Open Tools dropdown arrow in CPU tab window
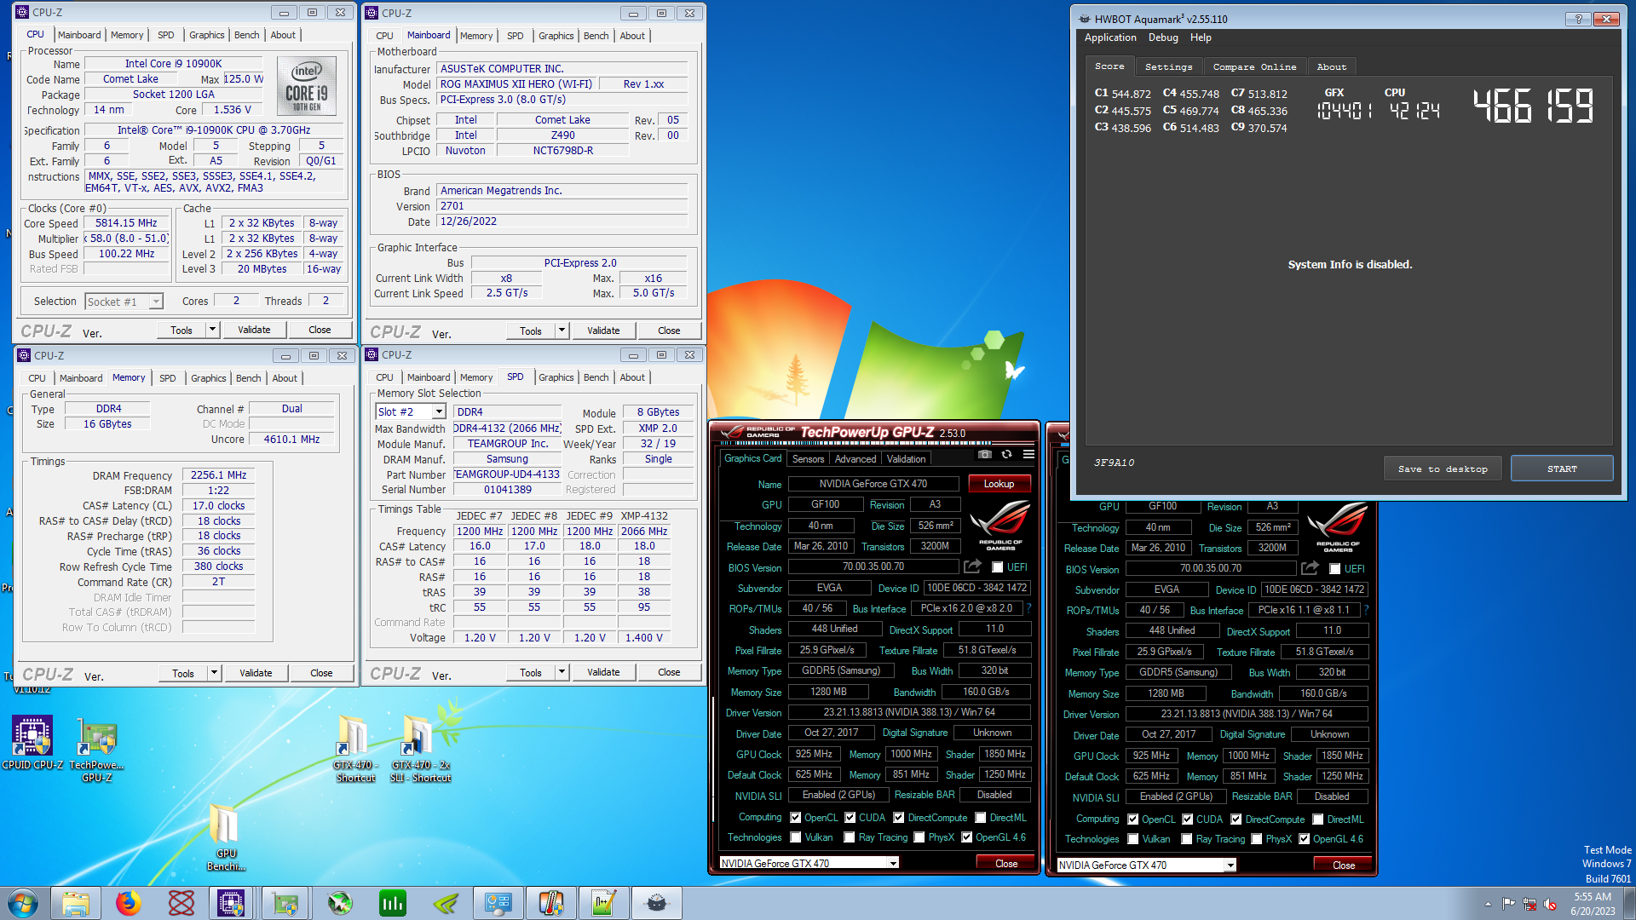Viewport: 1636px width, 920px height. [213, 330]
